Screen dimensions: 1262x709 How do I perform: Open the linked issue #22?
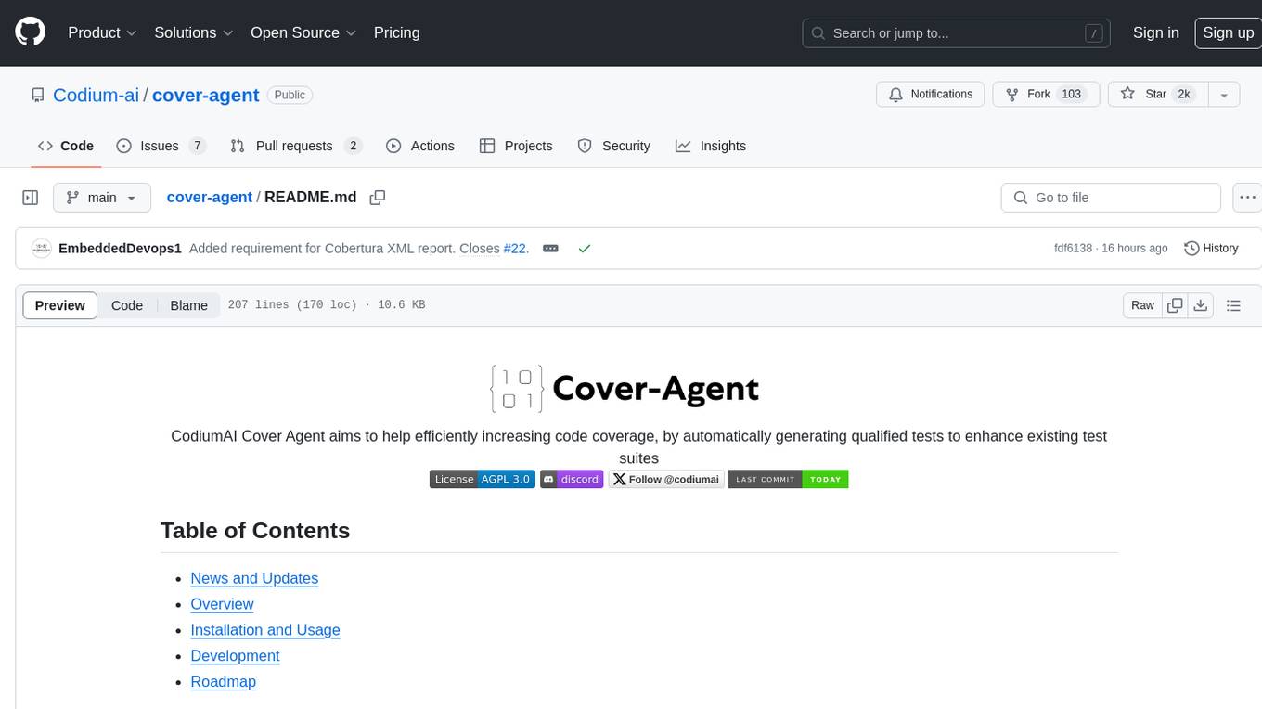click(x=514, y=249)
